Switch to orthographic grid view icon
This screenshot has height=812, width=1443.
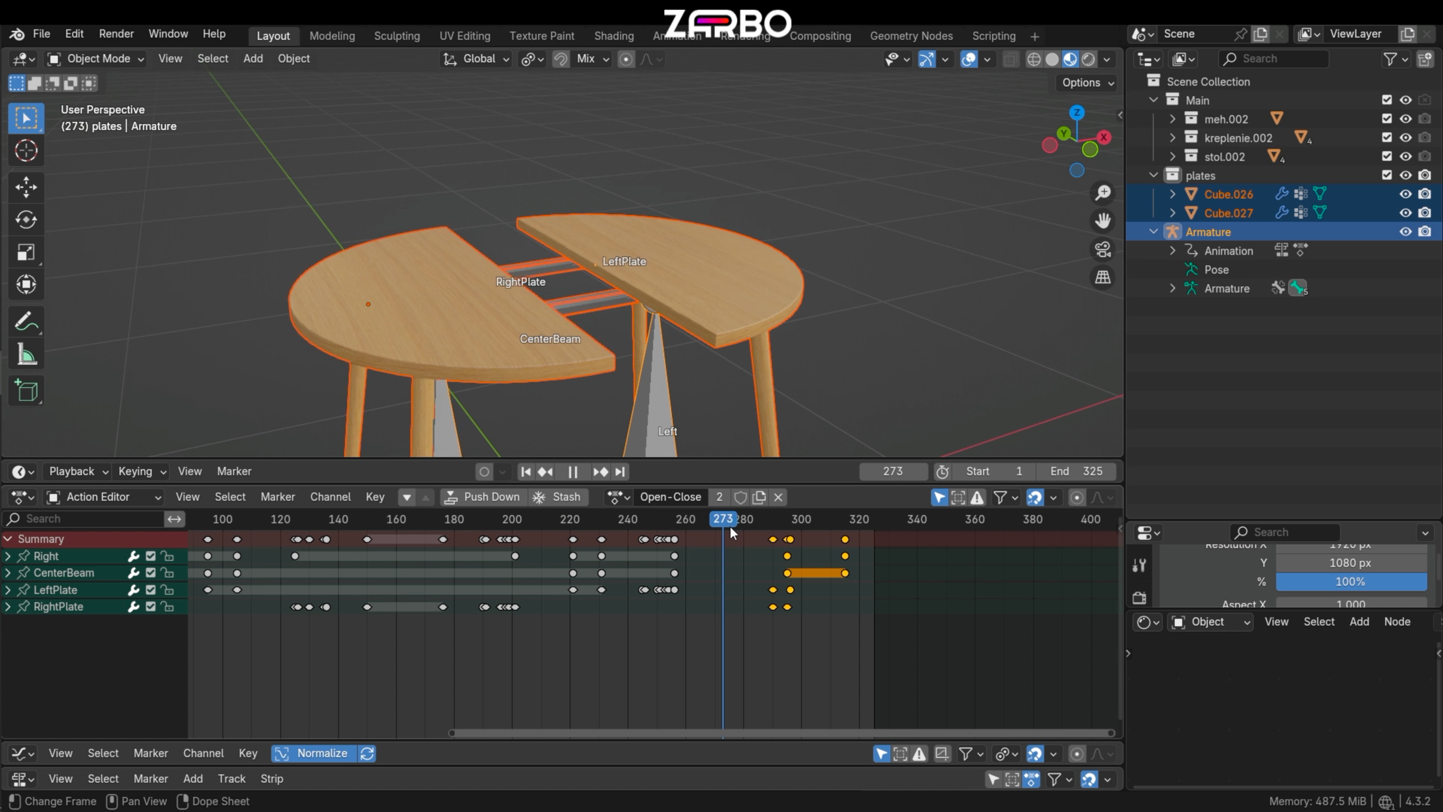(1103, 277)
